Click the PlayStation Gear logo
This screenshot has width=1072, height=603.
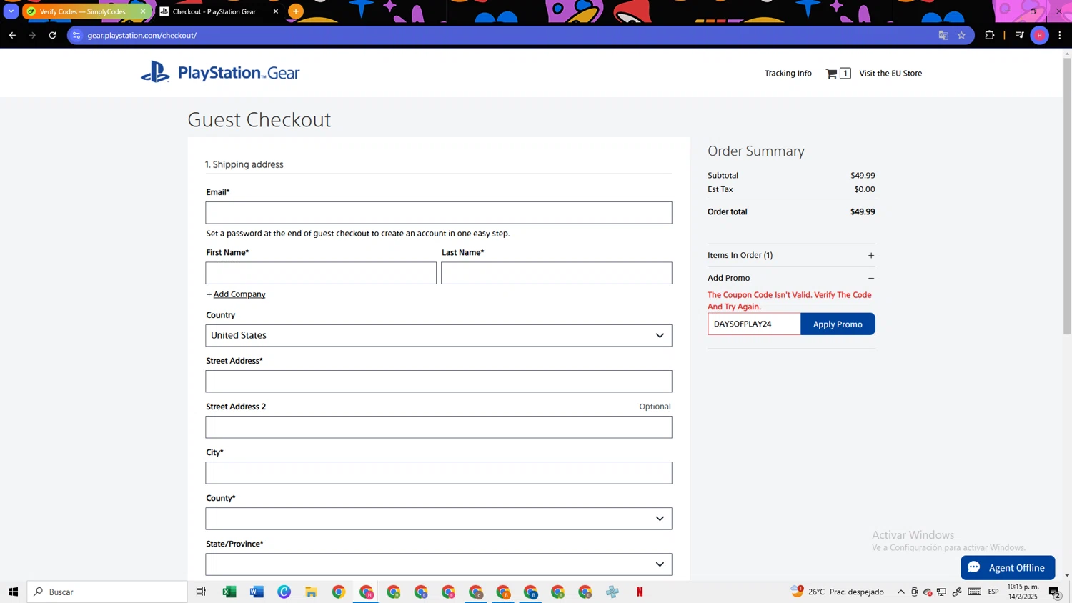[220, 72]
